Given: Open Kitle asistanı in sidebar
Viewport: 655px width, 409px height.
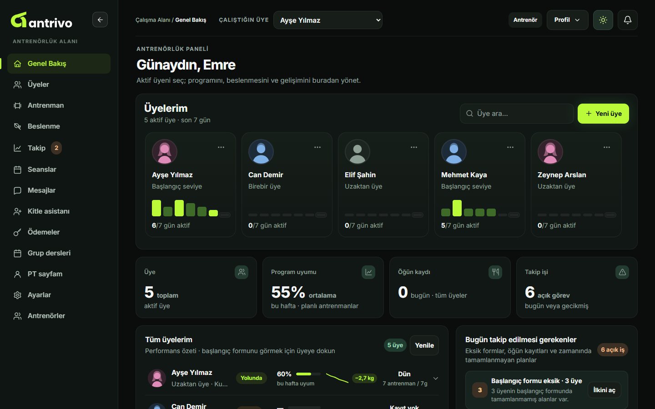Looking at the screenshot, I should tap(59, 211).
